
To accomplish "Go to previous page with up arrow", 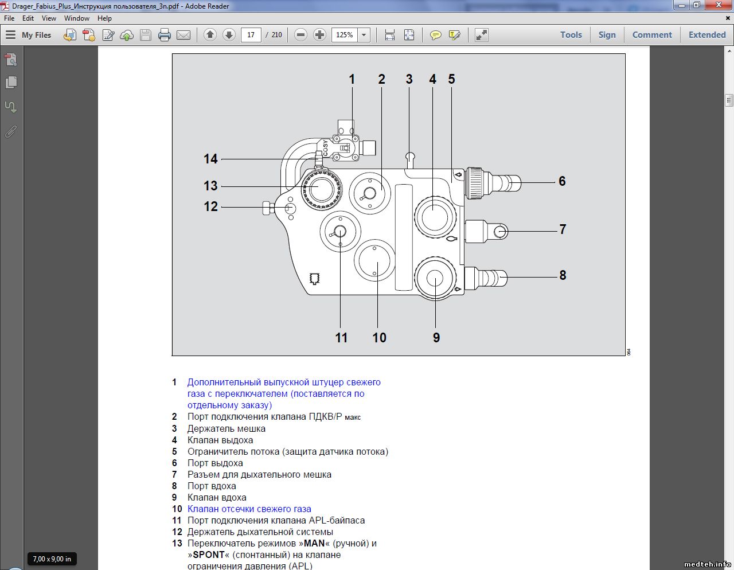I will (210, 35).
